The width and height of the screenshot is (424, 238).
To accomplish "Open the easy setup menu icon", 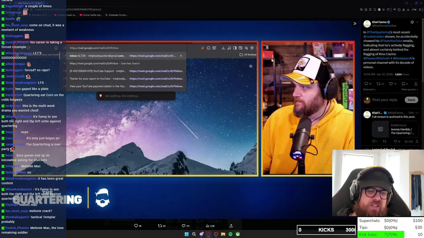I will pyautogui.click(x=420, y=10).
